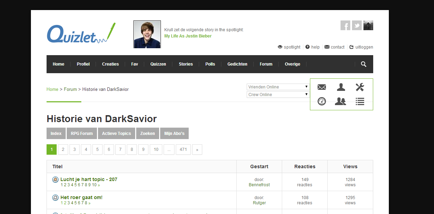Open the Quizzen menu item

tap(158, 64)
